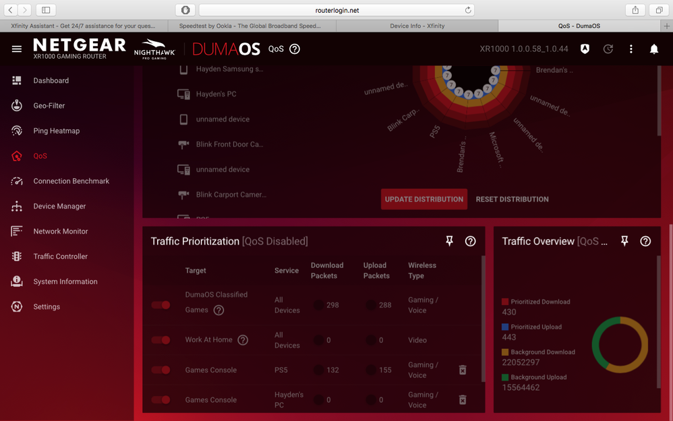Click the Traffic Controller sidebar icon
The height and width of the screenshot is (421, 673).
[17, 256]
